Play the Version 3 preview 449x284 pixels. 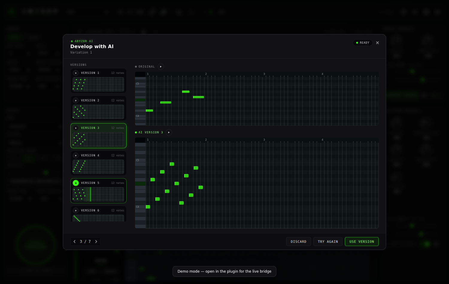click(76, 128)
